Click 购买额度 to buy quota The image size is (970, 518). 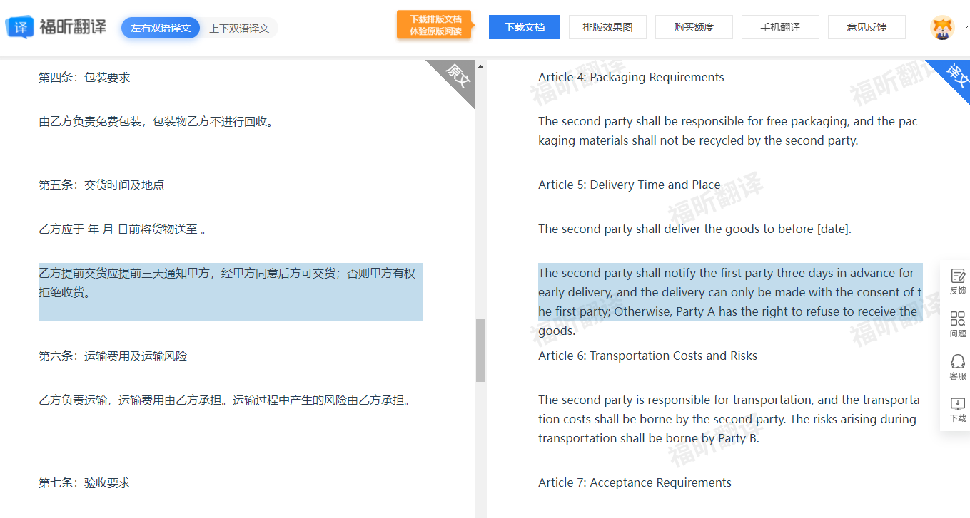pos(694,27)
